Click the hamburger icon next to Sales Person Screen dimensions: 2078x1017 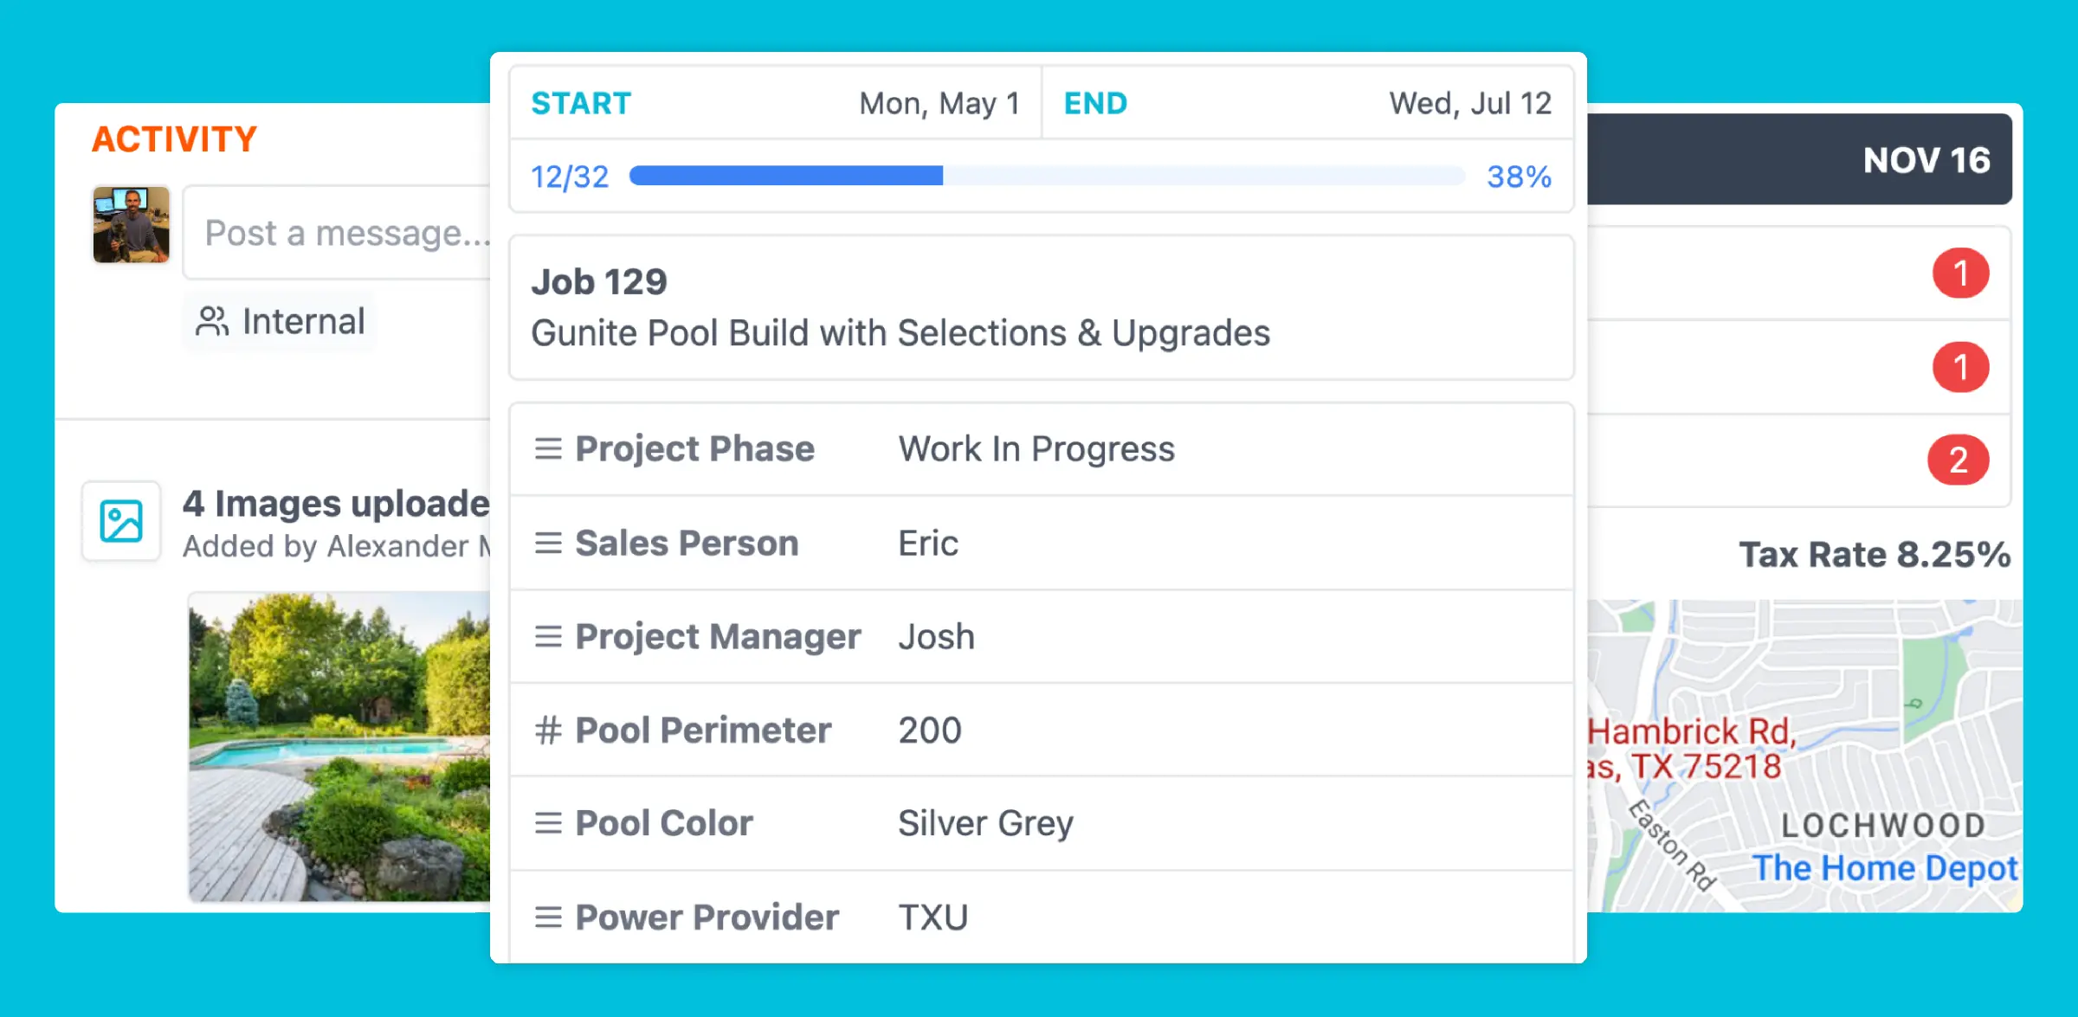[549, 543]
